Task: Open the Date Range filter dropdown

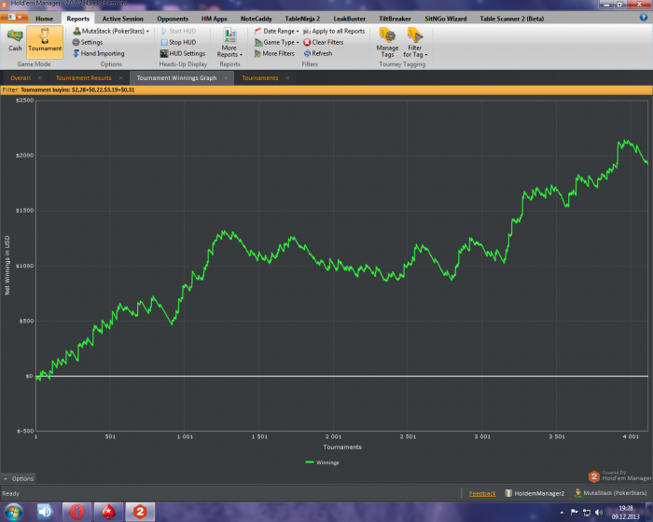Action: pos(276,31)
